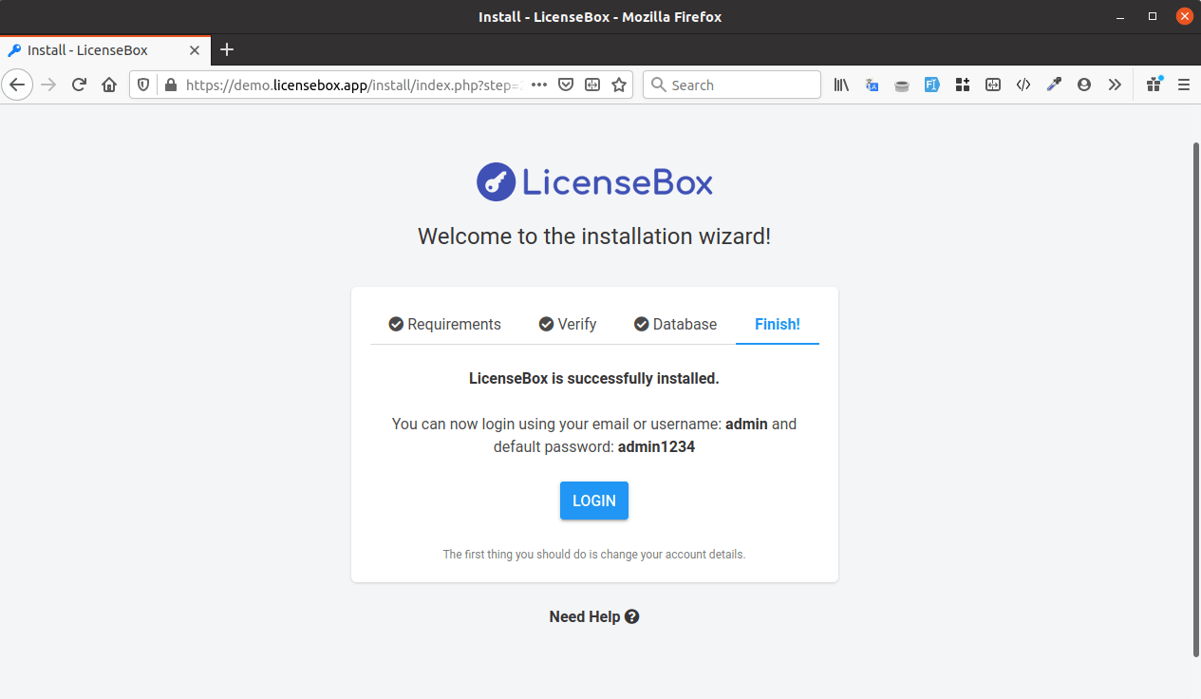Open the tracking protection shield icon
Image resolution: width=1201 pixels, height=699 pixels.
[143, 85]
